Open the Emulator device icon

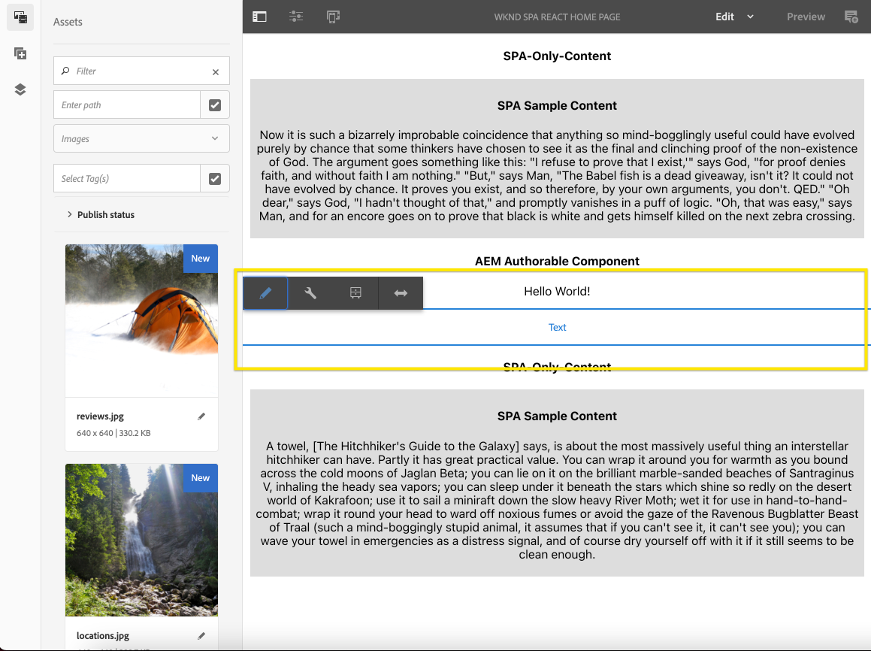(x=333, y=17)
